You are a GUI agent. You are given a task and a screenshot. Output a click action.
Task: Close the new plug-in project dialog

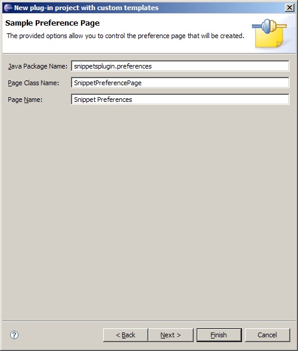[x=290, y=8]
